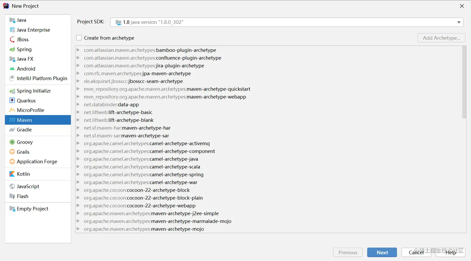Click the Grails icon
471x261 pixels.
12,152
